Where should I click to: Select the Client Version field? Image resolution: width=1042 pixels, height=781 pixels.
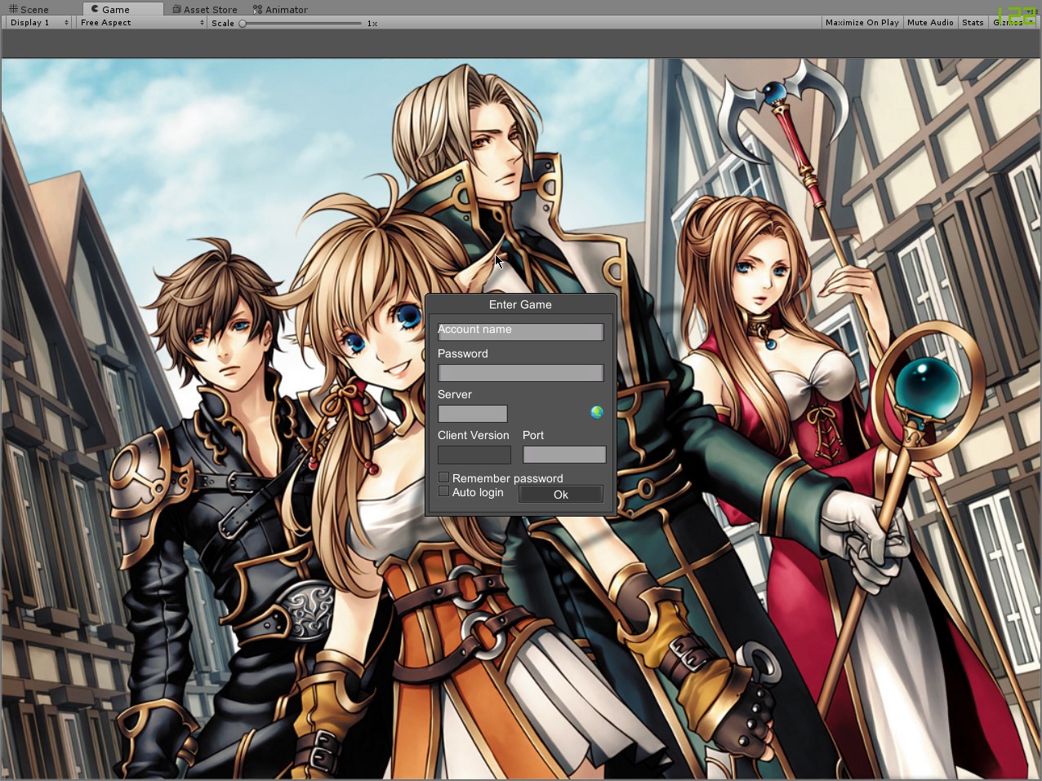(x=474, y=454)
